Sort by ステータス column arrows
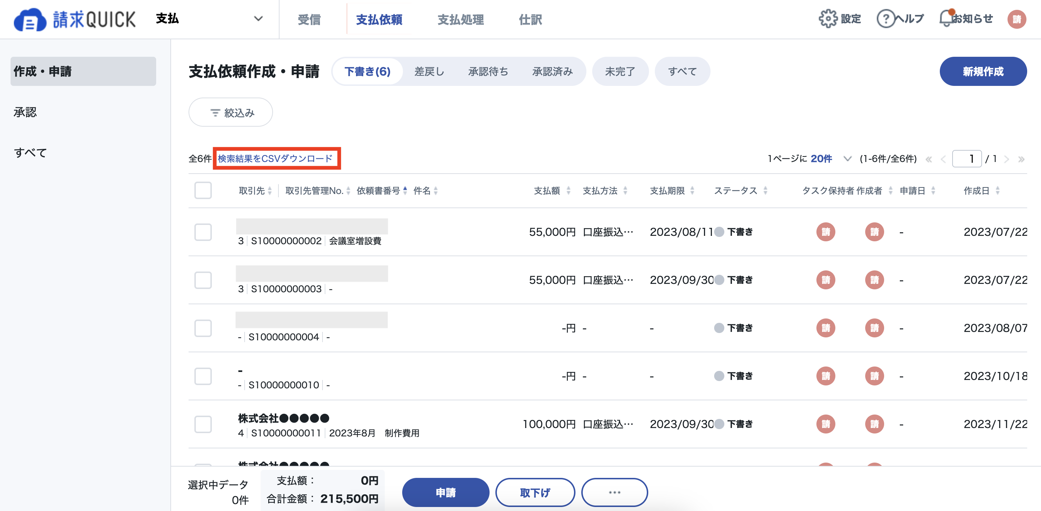1041x511 pixels. point(765,191)
